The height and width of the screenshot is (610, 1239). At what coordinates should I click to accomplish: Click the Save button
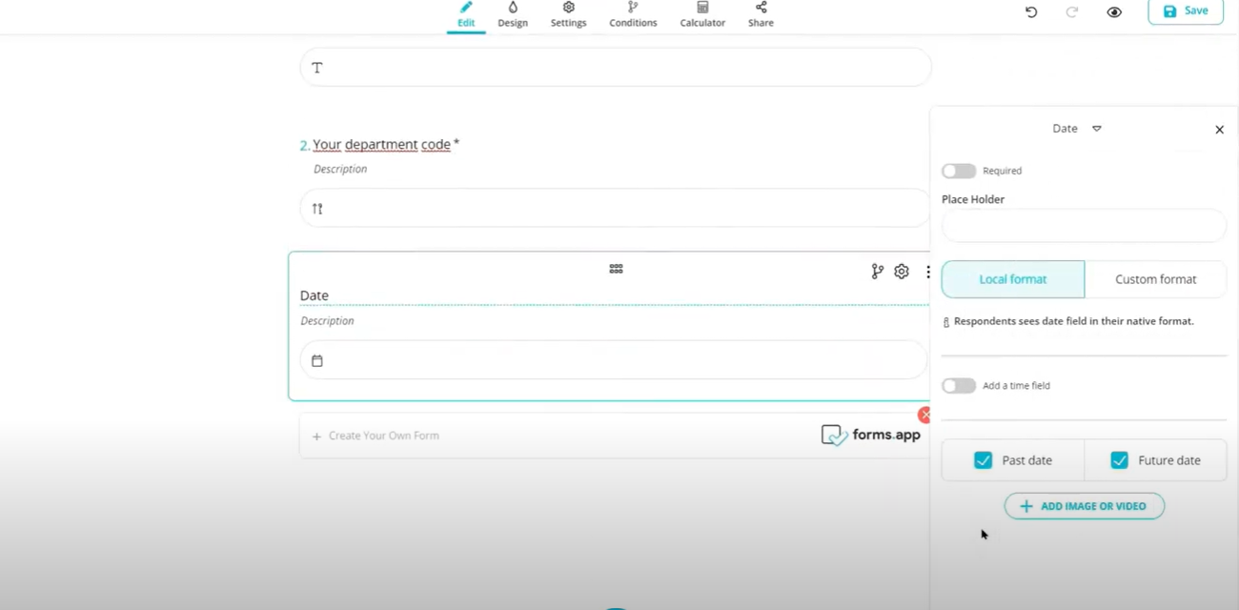coord(1185,10)
